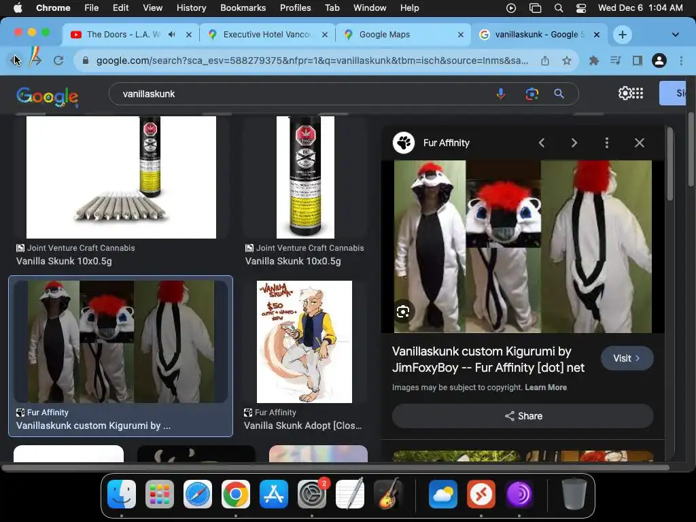Image resolution: width=696 pixels, height=522 pixels.
Task: Open a new Chrome tab
Action: 623,35
